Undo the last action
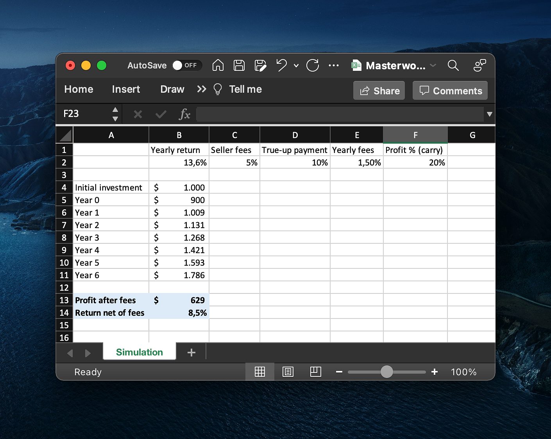Image resolution: width=551 pixels, height=439 pixels. coord(281,65)
